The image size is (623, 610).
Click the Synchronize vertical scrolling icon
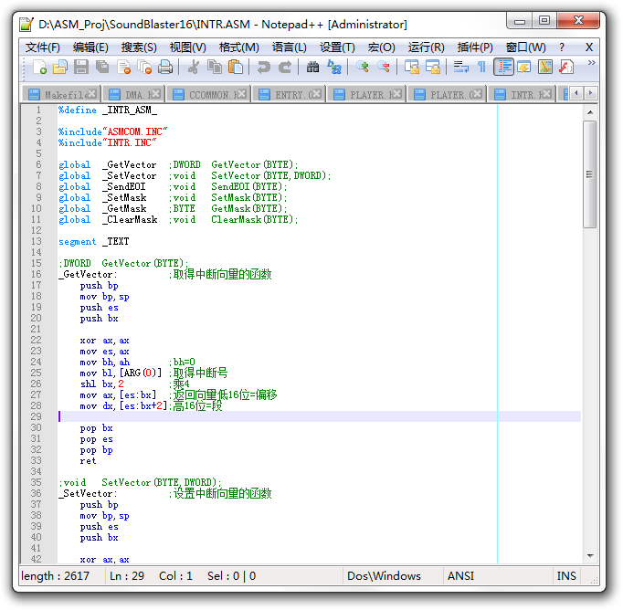tap(412, 67)
